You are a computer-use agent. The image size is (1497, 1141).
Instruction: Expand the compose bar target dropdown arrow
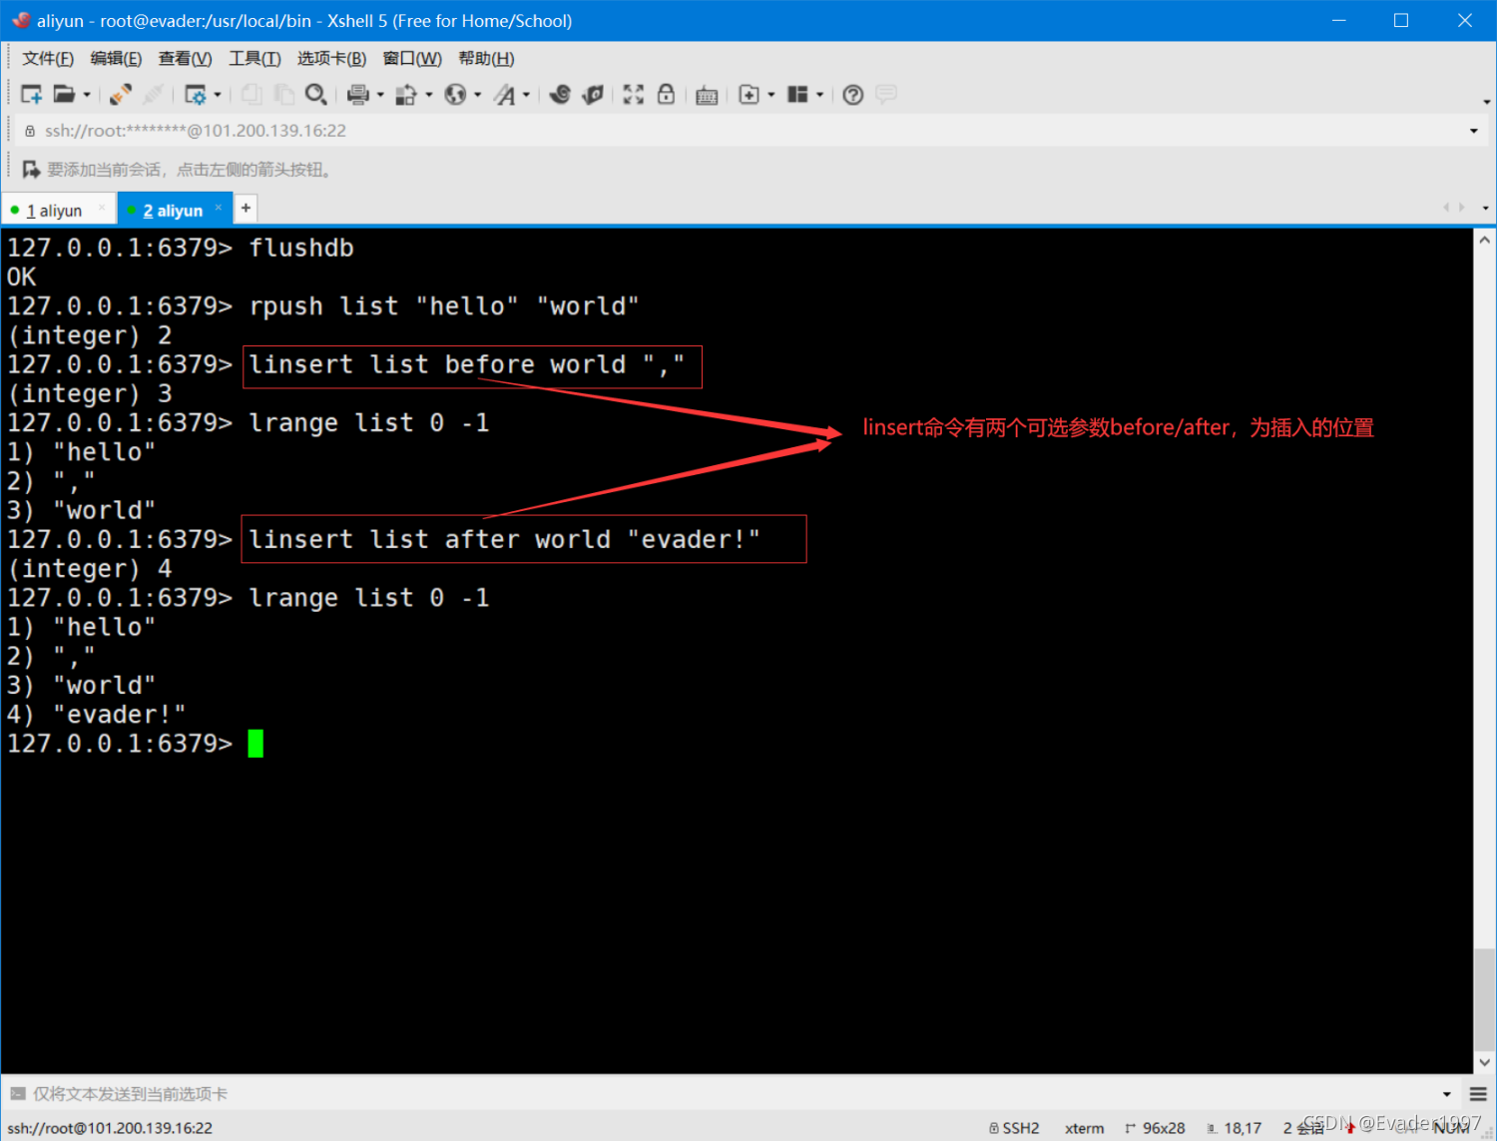(1447, 1094)
